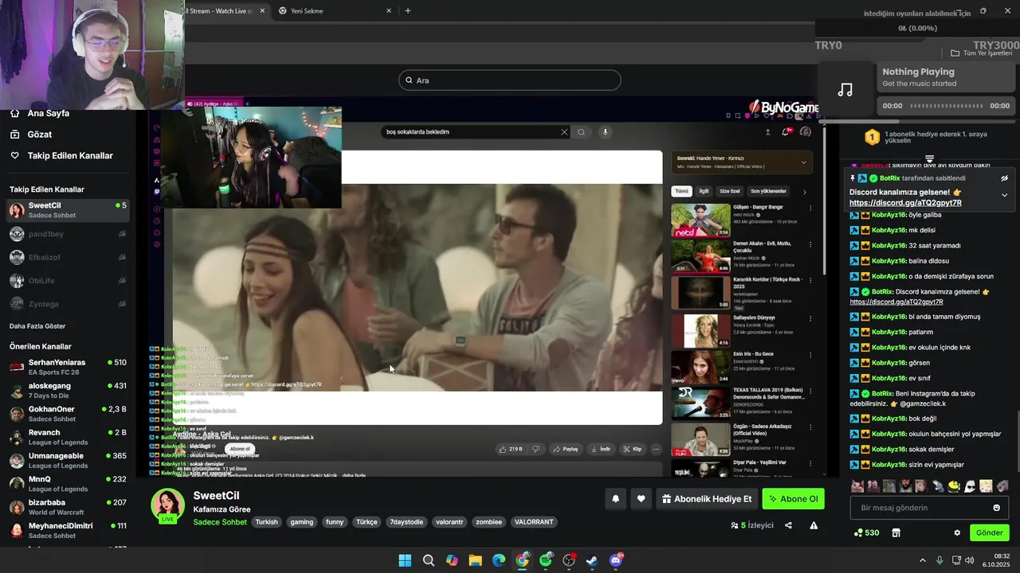
Task: Select the İlgili filter chip
Action: [x=704, y=191]
